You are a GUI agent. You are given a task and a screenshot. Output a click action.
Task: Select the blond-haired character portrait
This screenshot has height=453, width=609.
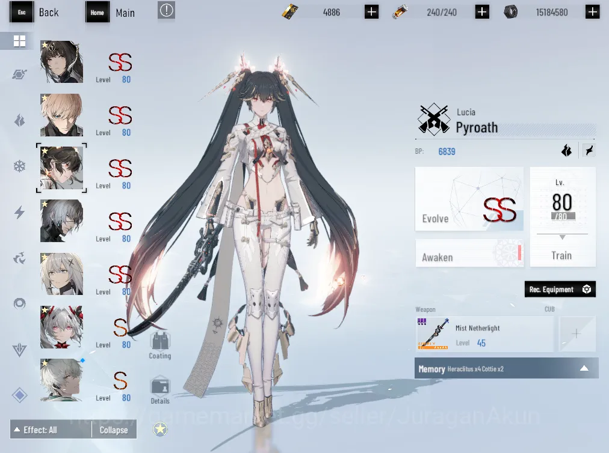(x=61, y=115)
